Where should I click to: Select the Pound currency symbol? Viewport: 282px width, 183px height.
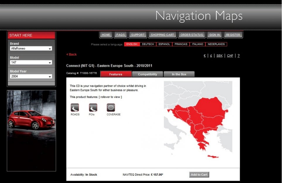[211, 56]
